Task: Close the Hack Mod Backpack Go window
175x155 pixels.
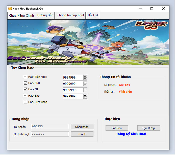Action: [163, 9]
